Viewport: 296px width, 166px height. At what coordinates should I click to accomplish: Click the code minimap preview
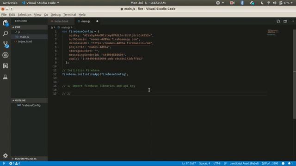click(x=273, y=33)
